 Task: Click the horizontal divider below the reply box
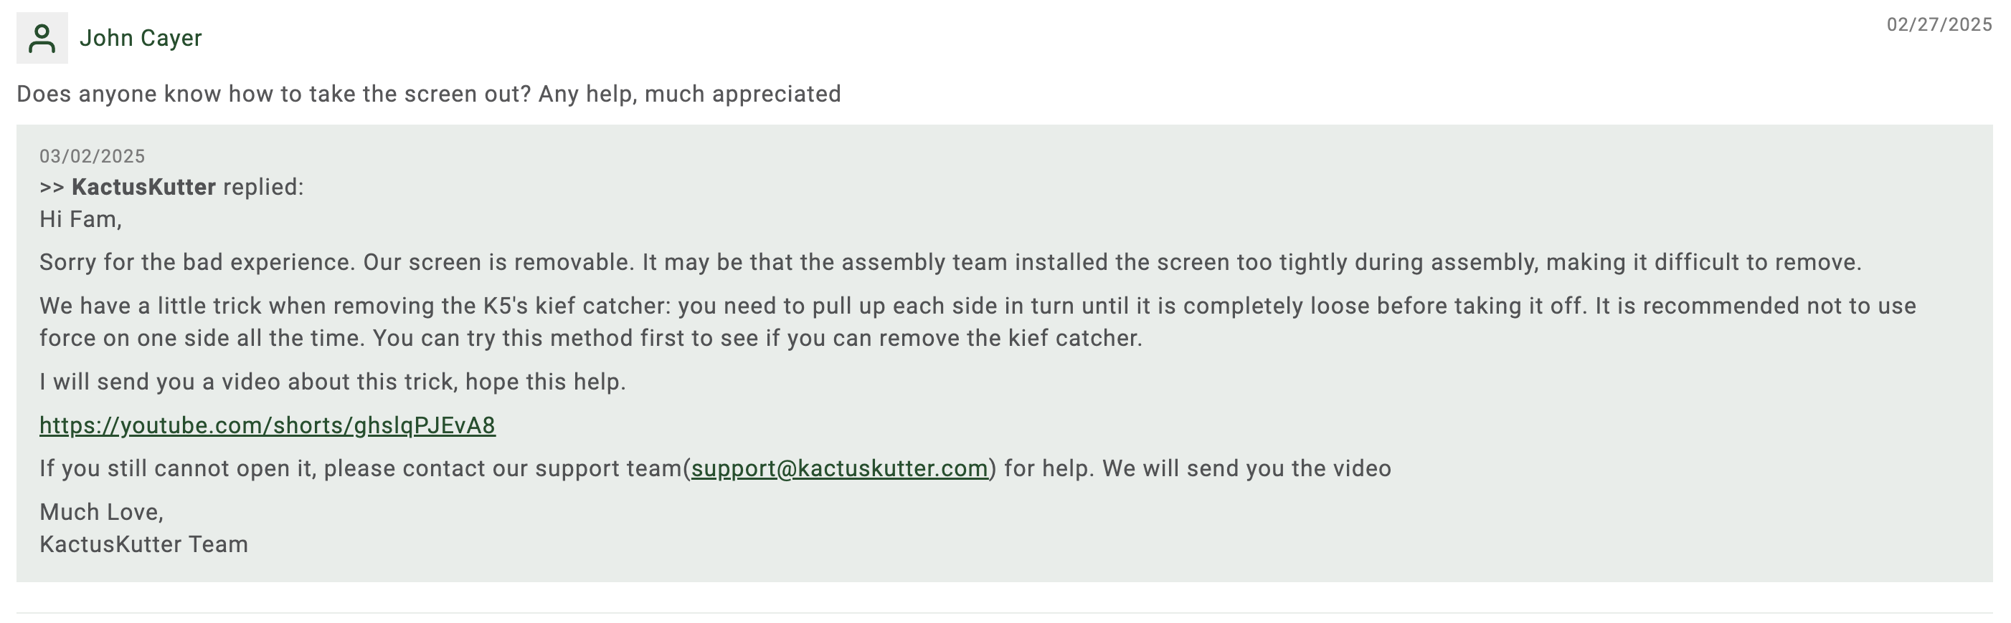click(x=1005, y=613)
